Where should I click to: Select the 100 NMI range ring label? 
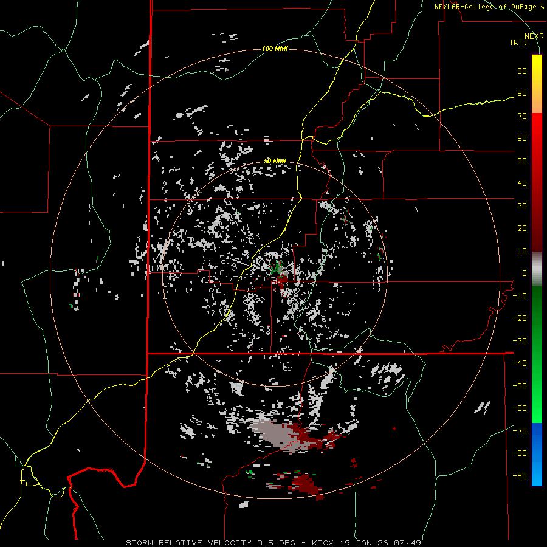[275, 49]
